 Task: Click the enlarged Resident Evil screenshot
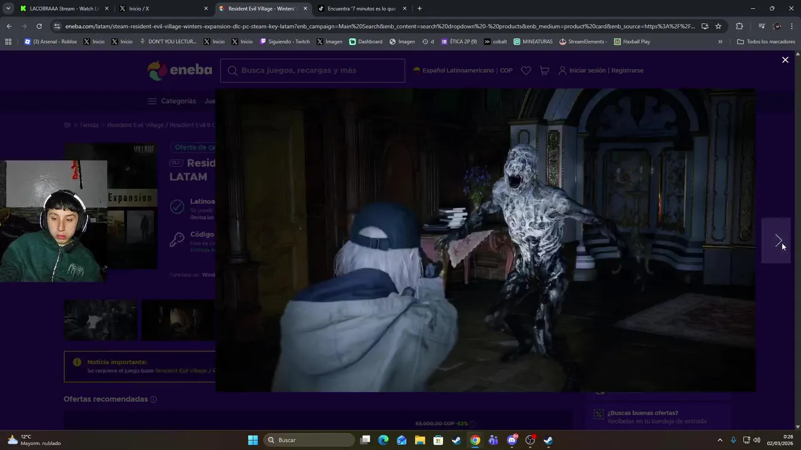(x=486, y=240)
